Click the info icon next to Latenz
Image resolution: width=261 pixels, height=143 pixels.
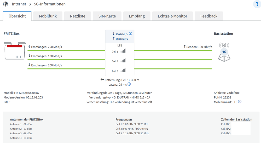[129, 84]
